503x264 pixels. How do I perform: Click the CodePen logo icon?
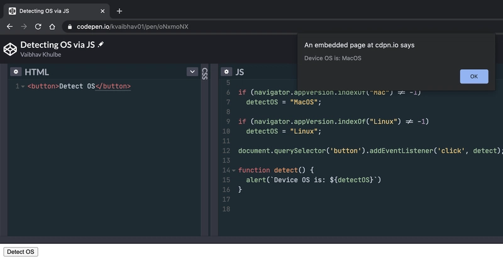point(10,49)
